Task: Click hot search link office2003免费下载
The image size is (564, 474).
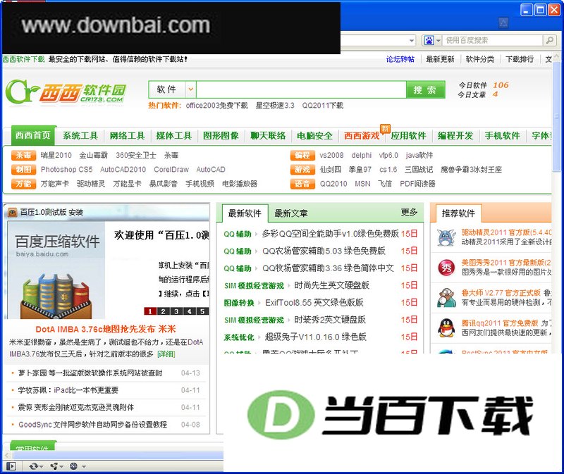Action: click(x=217, y=105)
